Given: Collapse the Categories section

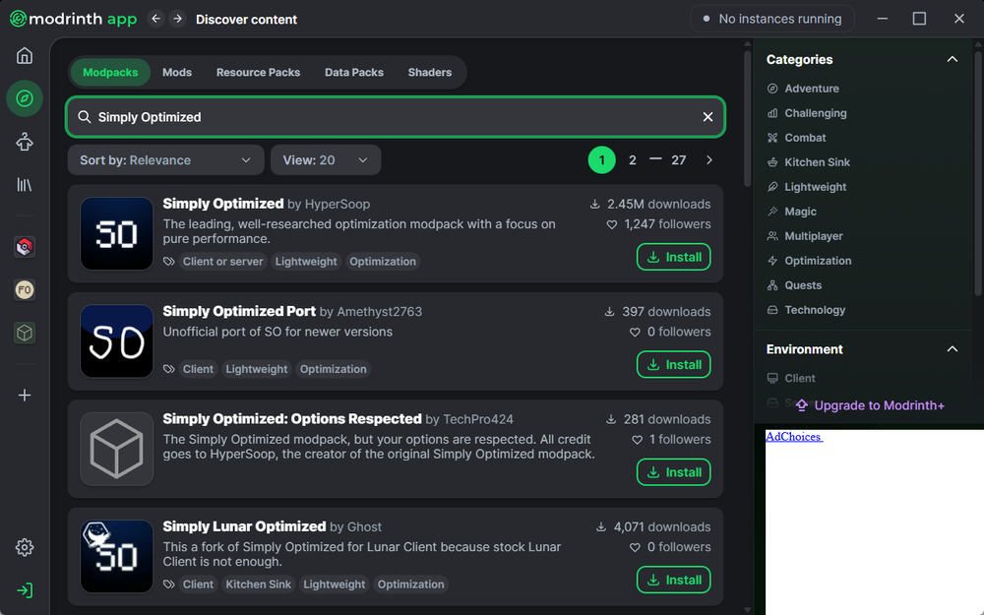Looking at the screenshot, I should coord(952,59).
